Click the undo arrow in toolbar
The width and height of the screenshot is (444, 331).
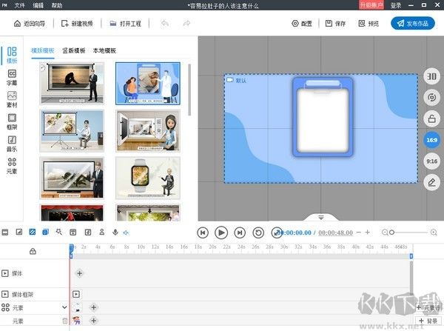coord(164,24)
